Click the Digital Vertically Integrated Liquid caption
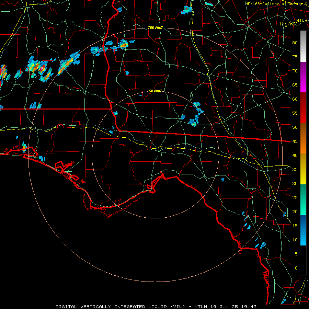Viewport: 309px width, 309px height. [121, 307]
